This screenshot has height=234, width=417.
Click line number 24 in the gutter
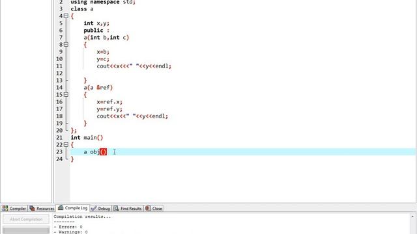pyautogui.click(x=59, y=159)
